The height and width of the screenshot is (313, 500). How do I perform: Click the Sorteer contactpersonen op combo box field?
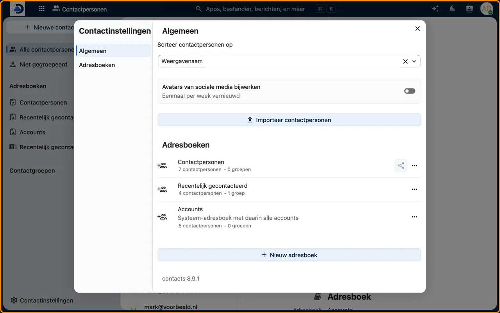pos(289,61)
